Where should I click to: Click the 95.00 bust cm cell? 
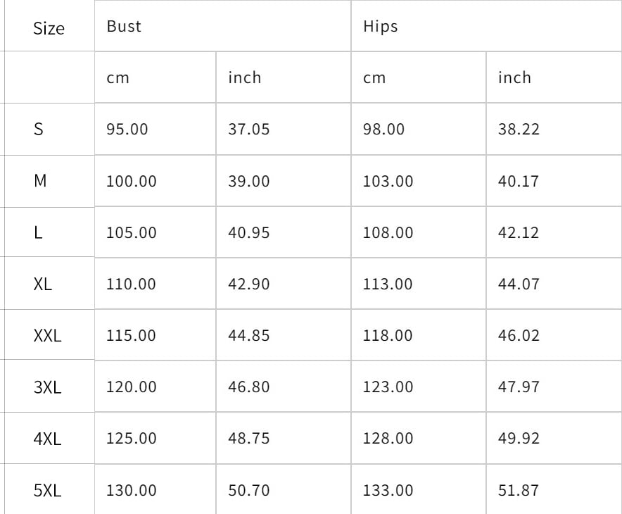[x=127, y=130]
